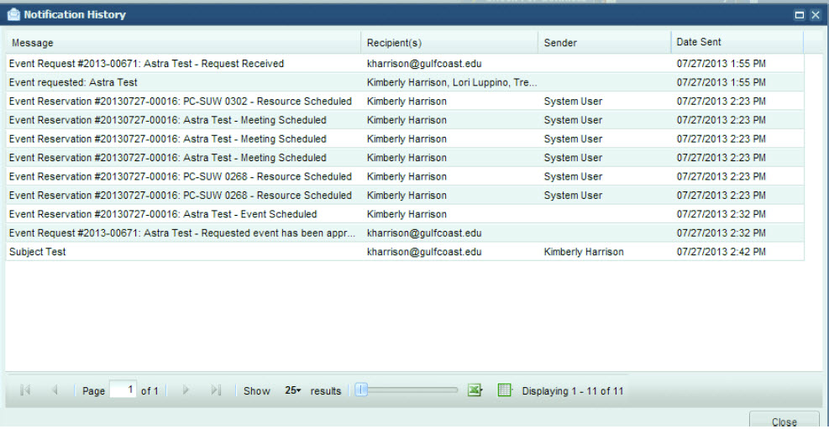
Task: Click 'System User' in PC-SUW 0302 row
Action: [x=573, y=101]
